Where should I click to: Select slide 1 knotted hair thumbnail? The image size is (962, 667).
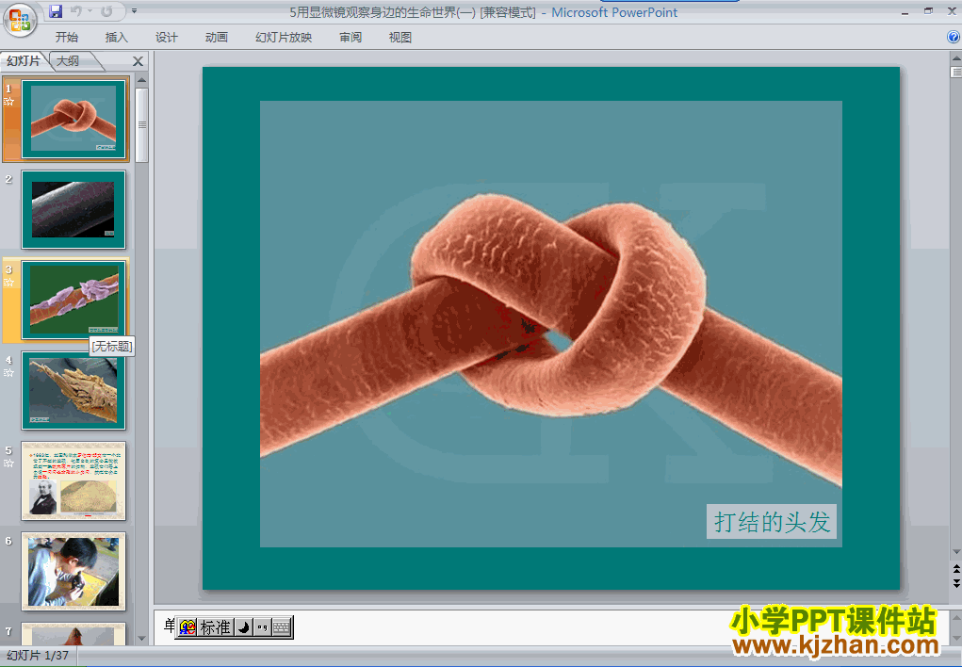point(73,119)
